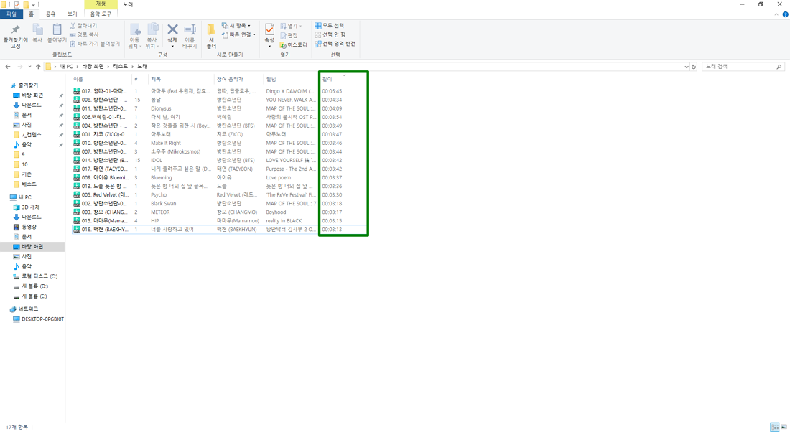Click the magnifier icon in search box

tap(779, 67)
